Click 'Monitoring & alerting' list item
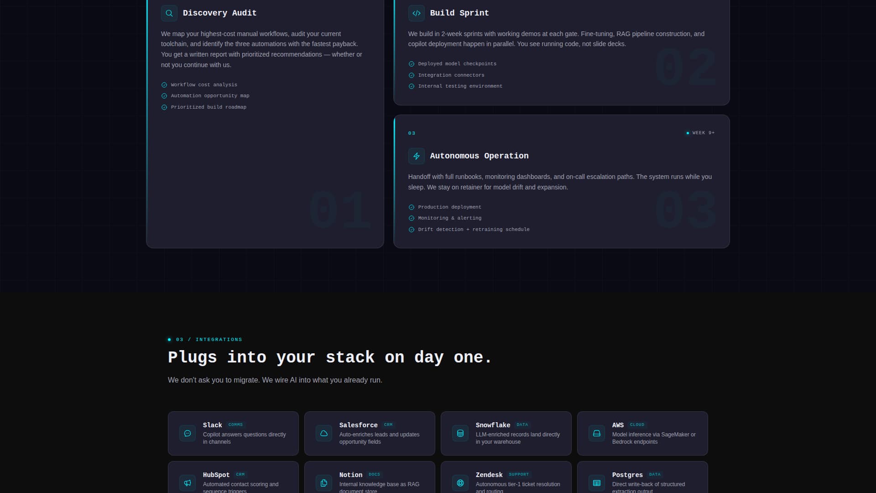This screenshot has height=493, width=876. point(449,218)
